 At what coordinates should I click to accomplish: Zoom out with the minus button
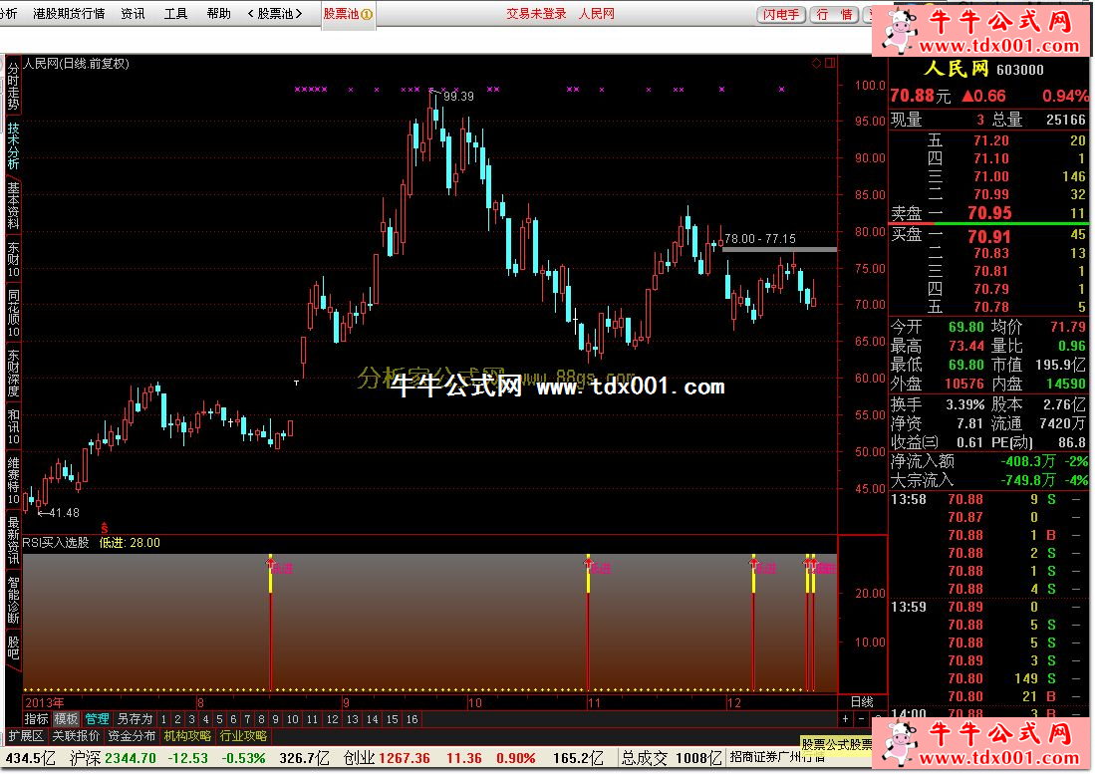(861, 719)
